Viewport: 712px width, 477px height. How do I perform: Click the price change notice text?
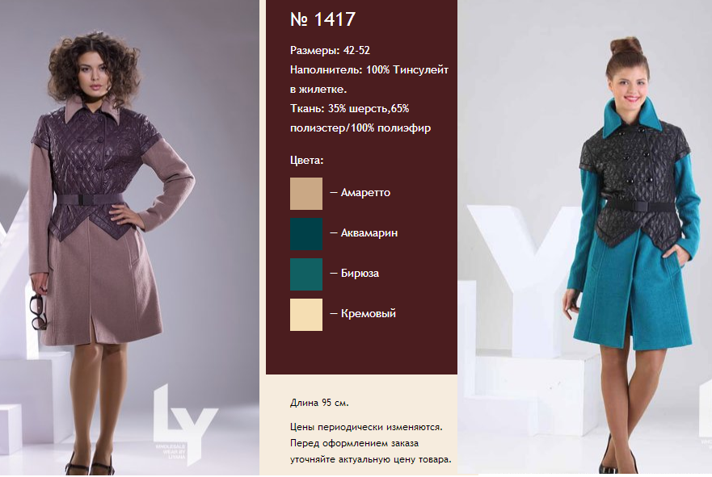coord(371,443)
